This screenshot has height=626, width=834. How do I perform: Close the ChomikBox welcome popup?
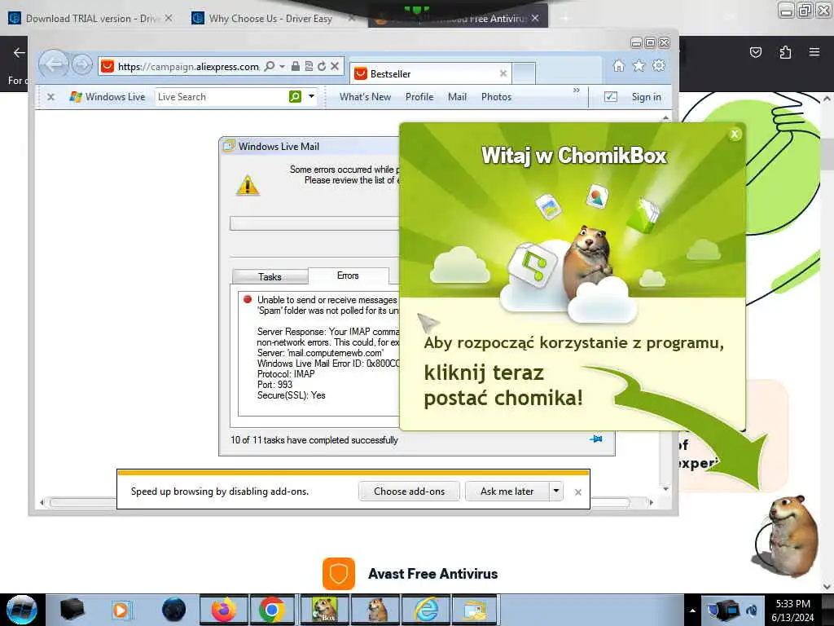pos(735,134)
